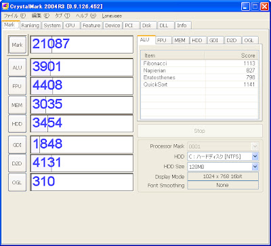Open the Language menu

click(112, 16)
